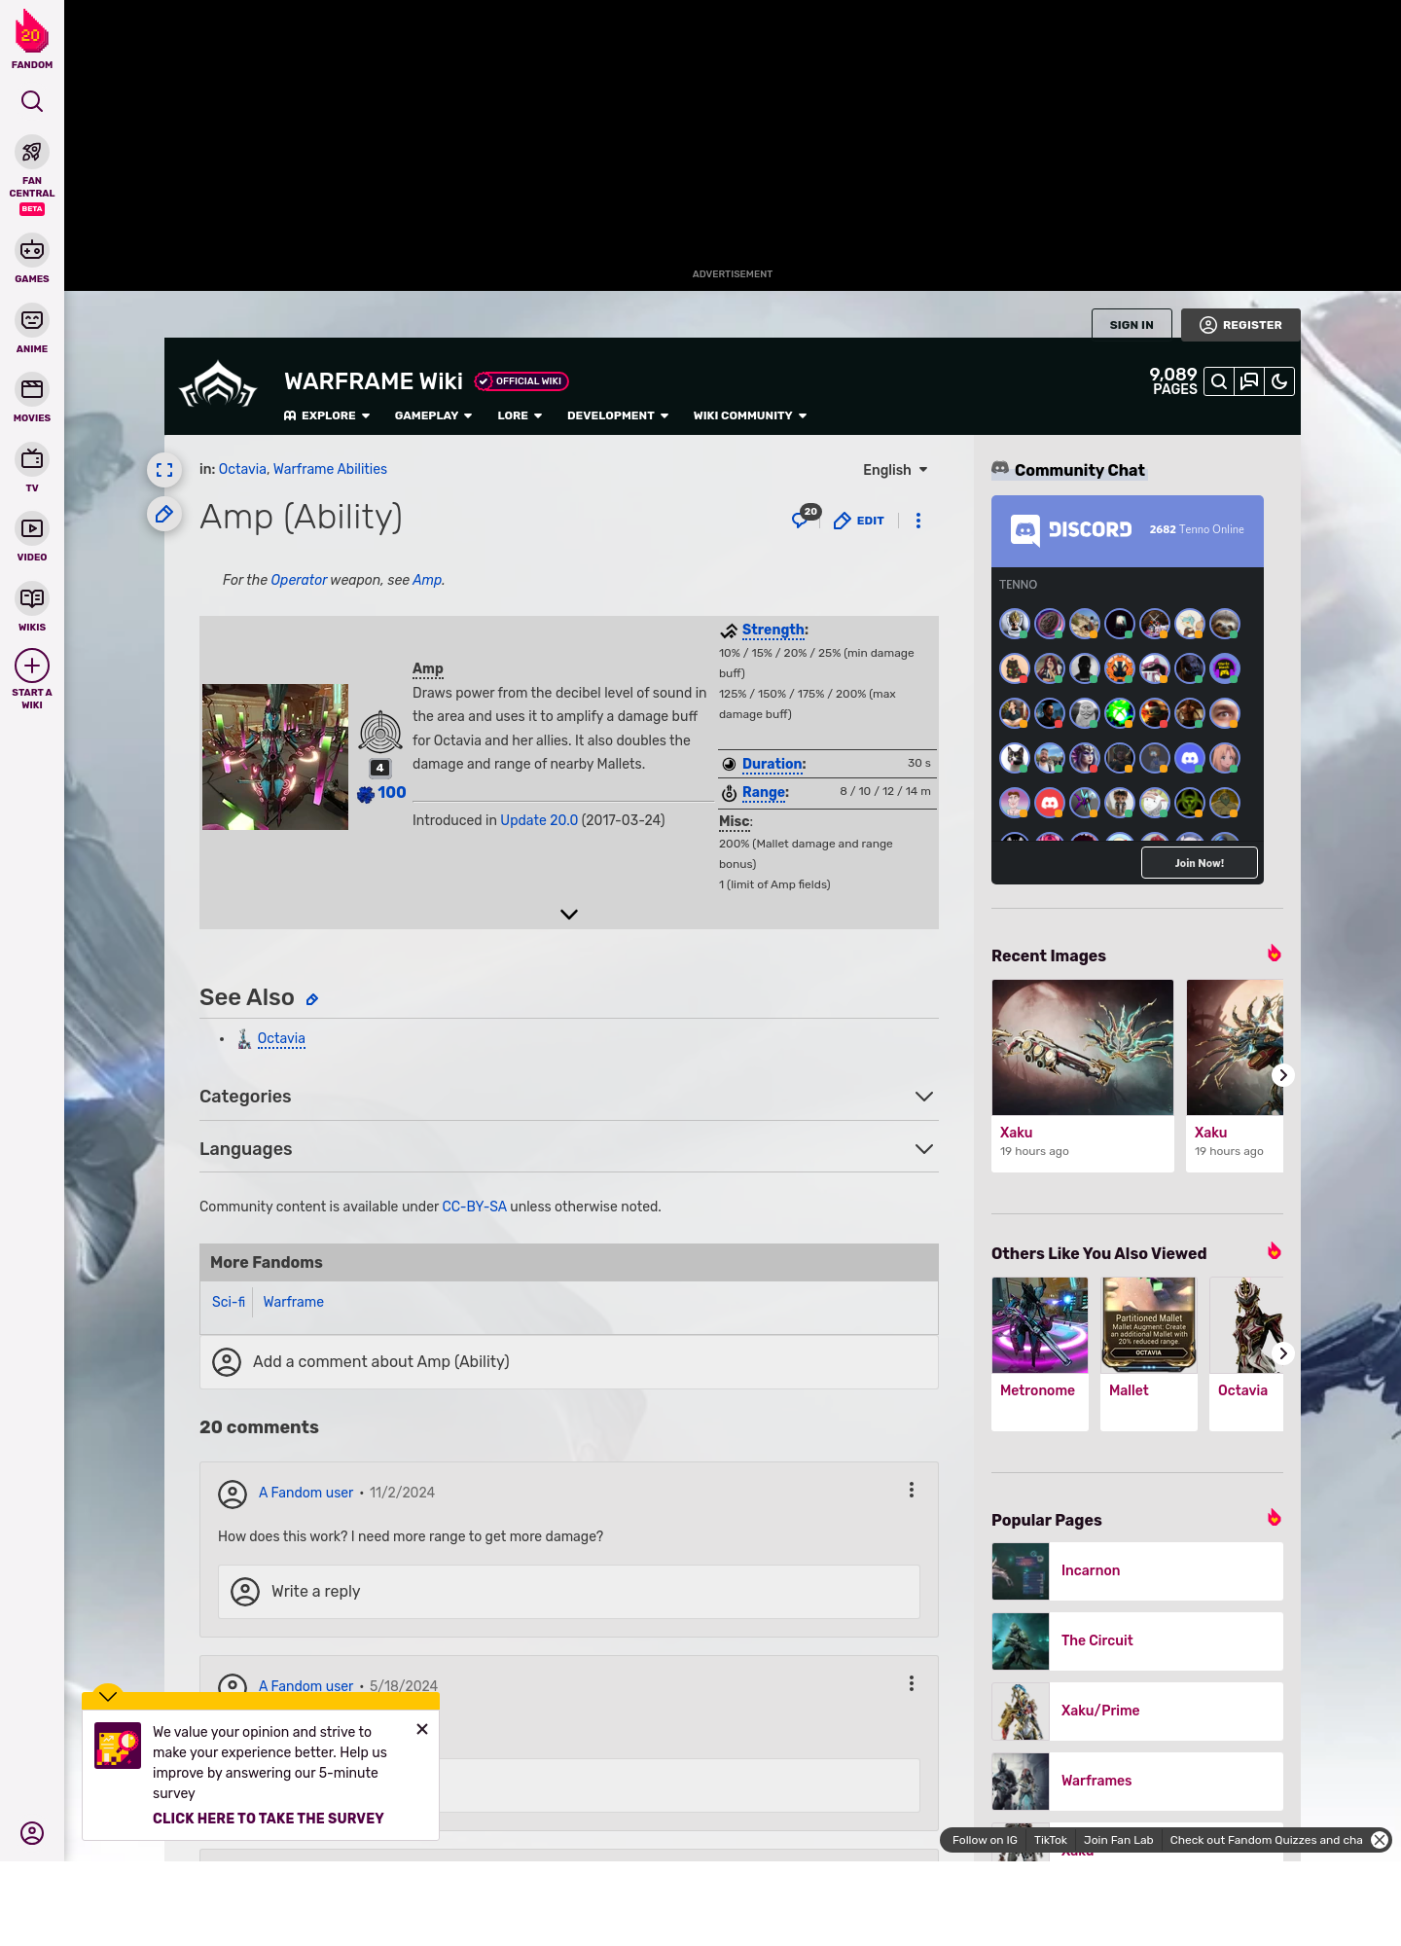Screen dimensions: 1401x1946
Task: Click the Amp ability screenshot thumbnail
Action: point(275,757)
